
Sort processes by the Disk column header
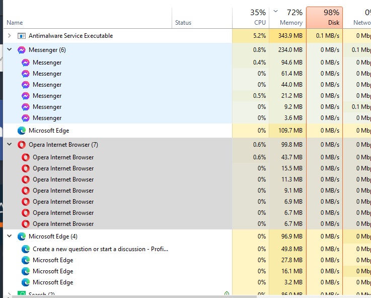(334, 23)
